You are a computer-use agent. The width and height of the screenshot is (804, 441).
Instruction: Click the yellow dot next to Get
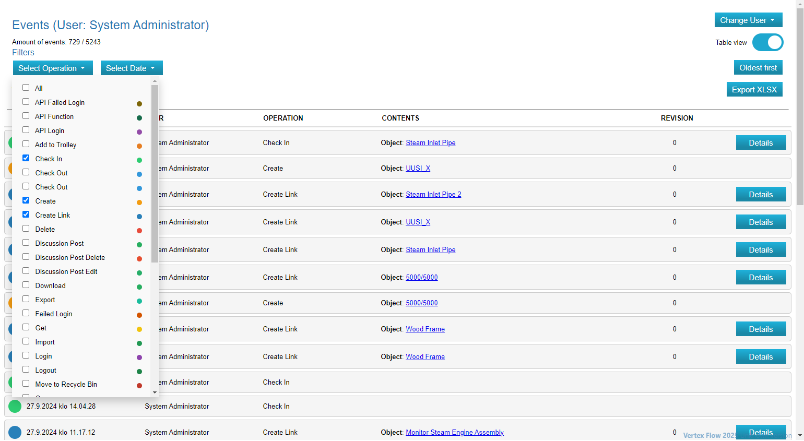139,329
